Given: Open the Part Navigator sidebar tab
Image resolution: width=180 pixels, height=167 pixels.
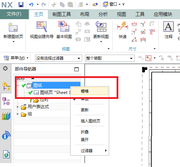Looking at the screenshot, I should 6,101.
